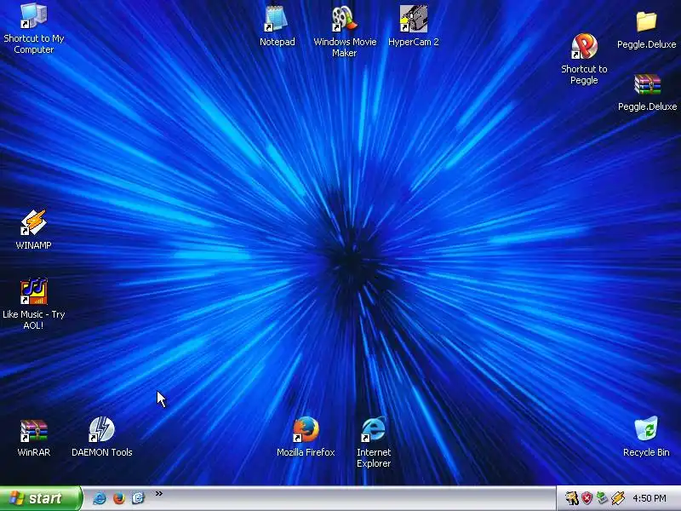681x511 pixels.
Task: Open the Winamp lightning tray icon
Action: click(618, 498)
